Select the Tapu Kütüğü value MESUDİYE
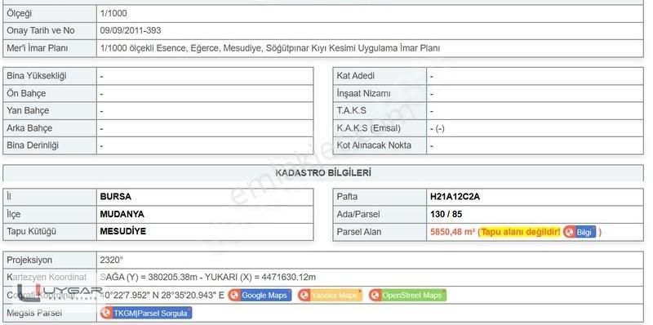The height and width of the screenshot is (325, 653). [x=123, y=231]
